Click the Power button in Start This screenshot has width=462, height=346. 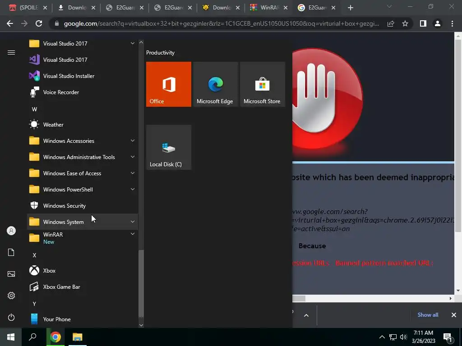pyautogui.click(x=11, y=317)
